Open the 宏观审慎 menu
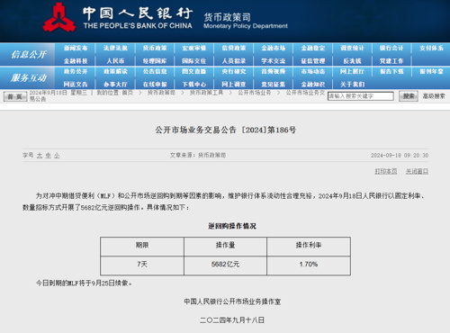 pyautogui.click(x=194, y=48)
